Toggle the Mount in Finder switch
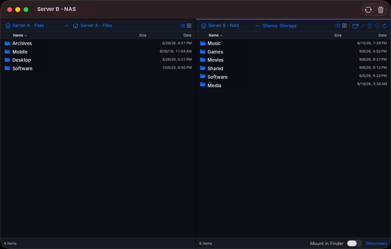The height and width of the screenshot is (249, 391). (354, 243)
